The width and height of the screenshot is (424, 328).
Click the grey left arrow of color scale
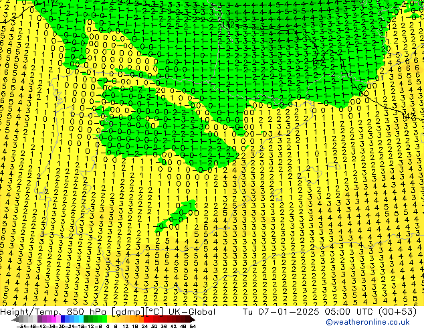click(15, 319)
